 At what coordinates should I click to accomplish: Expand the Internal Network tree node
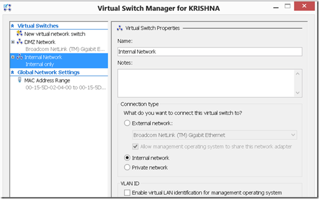(x=13, y=57)
